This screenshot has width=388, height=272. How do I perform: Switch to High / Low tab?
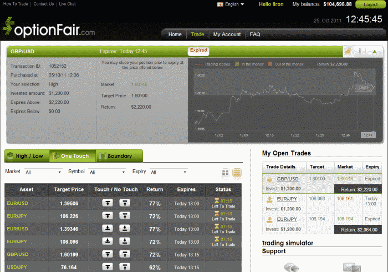click(26, 156)
